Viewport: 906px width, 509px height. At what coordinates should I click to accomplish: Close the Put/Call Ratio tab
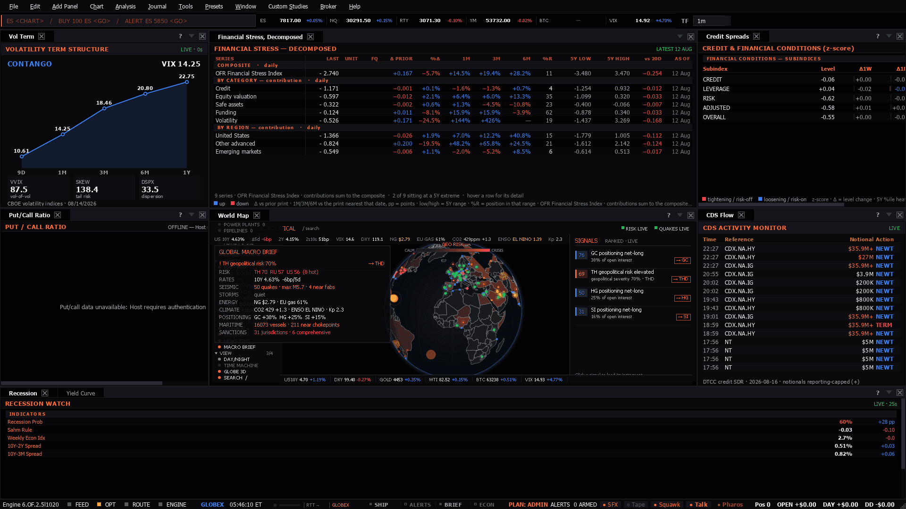click(58, 215)
